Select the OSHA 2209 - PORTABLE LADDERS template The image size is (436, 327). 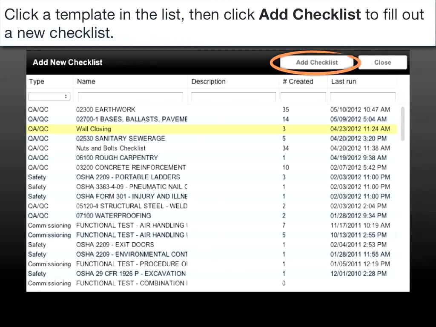point(128,177)
